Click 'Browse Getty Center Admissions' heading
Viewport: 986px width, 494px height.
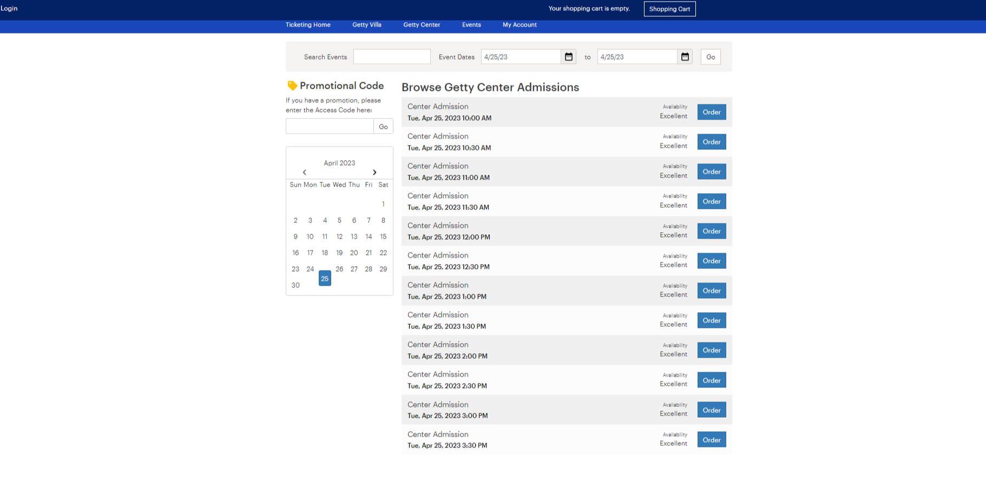(x=490, y=87)
